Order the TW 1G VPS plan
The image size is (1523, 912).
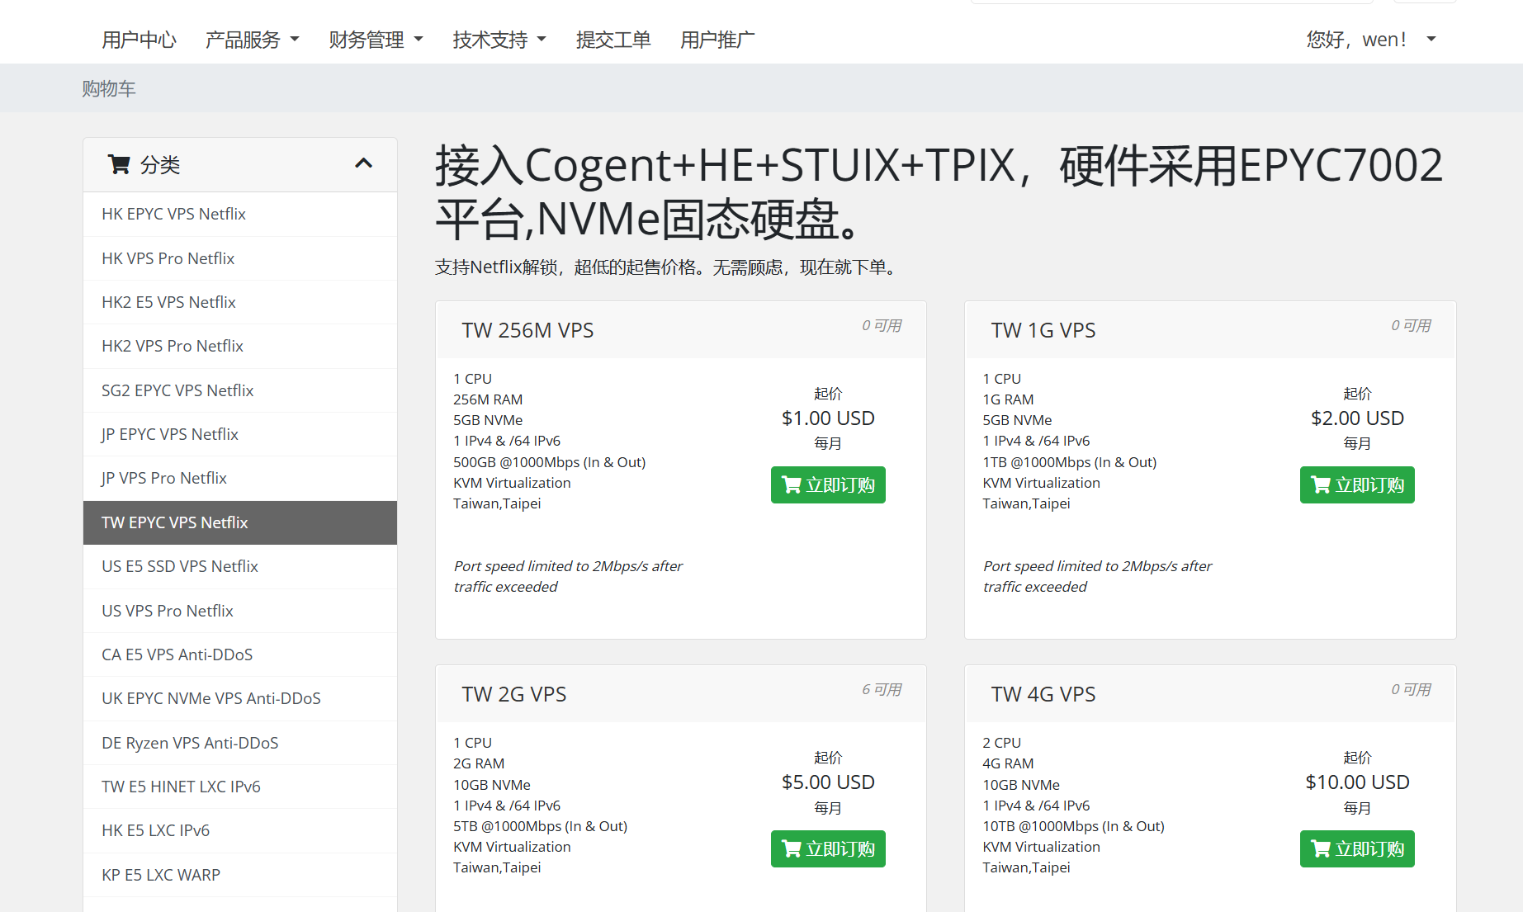pyautogui.click(x=1356, y=485)
